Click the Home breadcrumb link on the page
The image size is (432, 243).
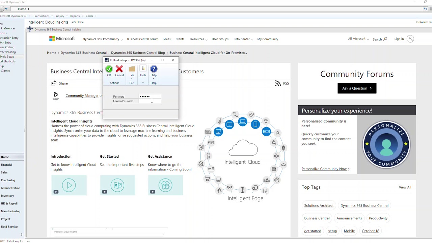point(52,53)
